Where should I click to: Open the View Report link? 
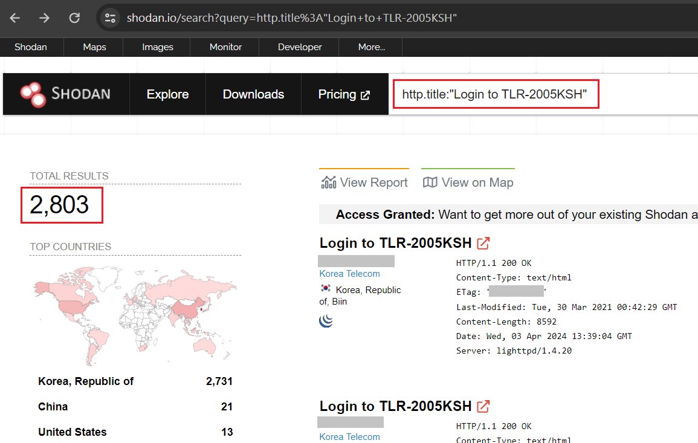click(x=364, y=182)
